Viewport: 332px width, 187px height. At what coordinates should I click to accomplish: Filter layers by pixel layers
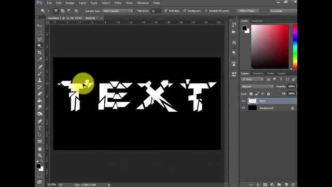tap(269, 79)
